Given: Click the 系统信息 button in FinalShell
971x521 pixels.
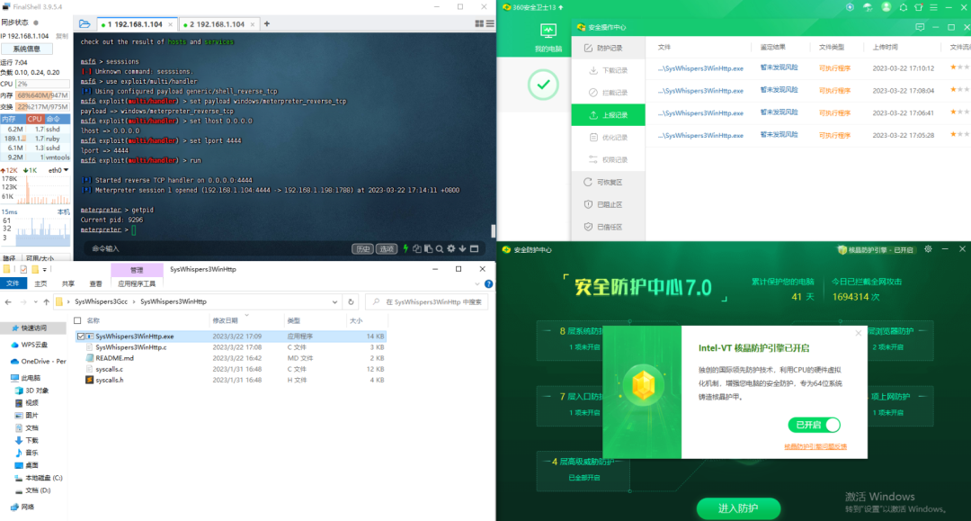Looking at the screenshot, I should pos(27,49).
